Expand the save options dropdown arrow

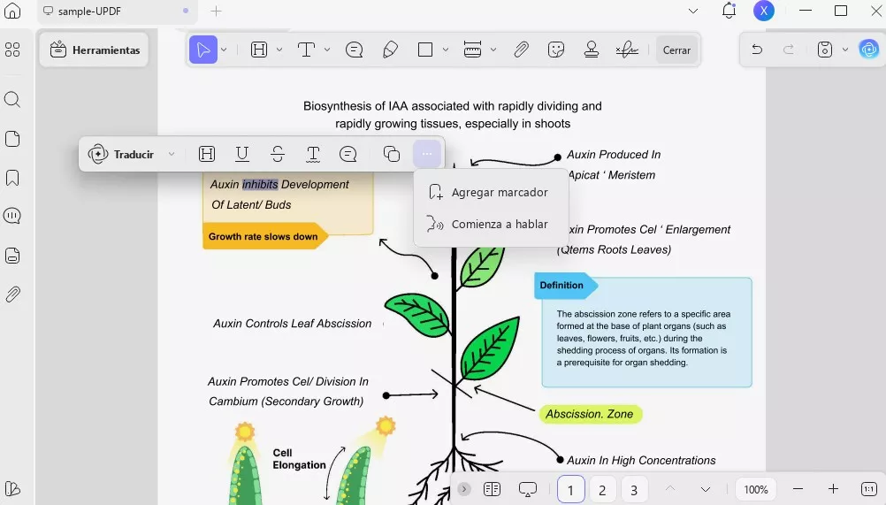tap(845, 50)
